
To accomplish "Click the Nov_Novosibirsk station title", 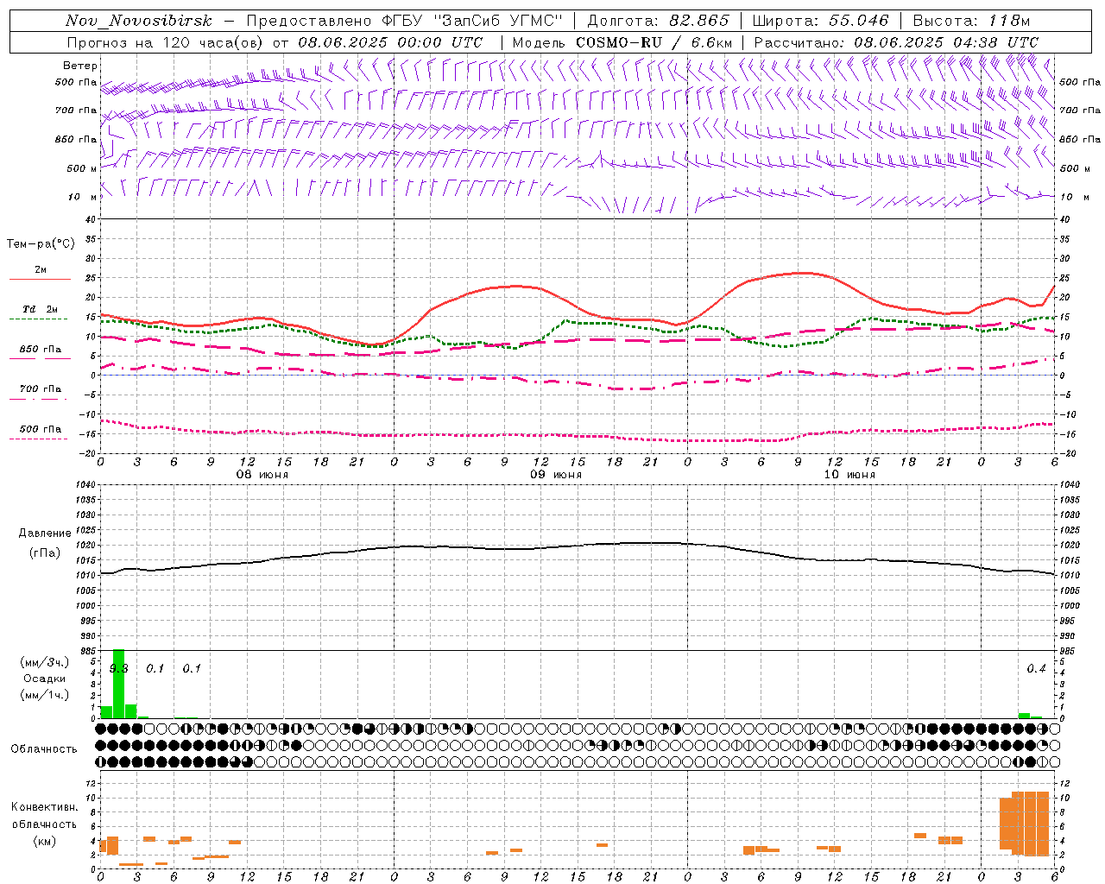I will point(138,21).
